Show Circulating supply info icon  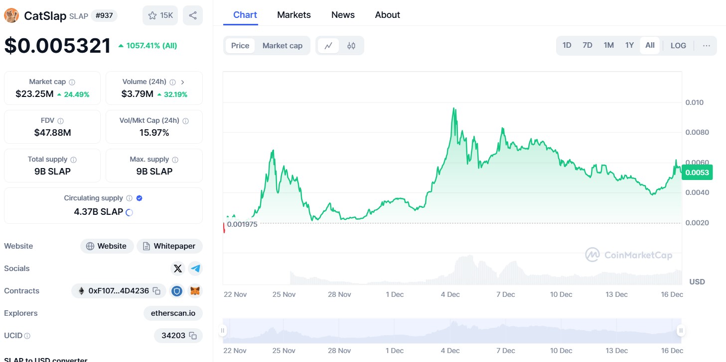tap(130, 198)
